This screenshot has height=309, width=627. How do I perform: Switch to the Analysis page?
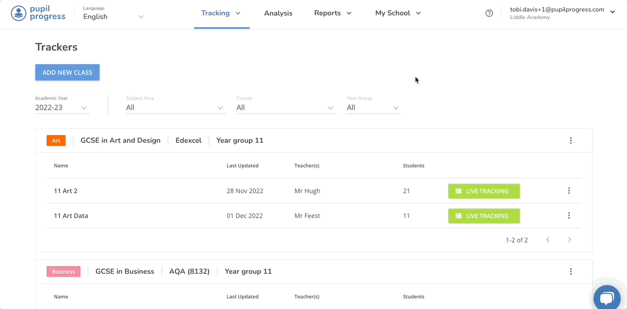[278, 13]
